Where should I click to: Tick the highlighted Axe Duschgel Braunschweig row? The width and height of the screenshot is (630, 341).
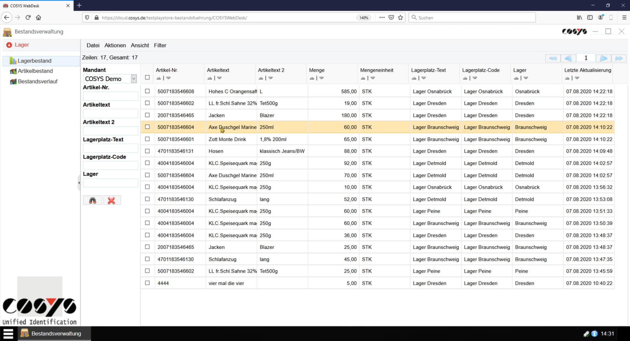[147, 127]
